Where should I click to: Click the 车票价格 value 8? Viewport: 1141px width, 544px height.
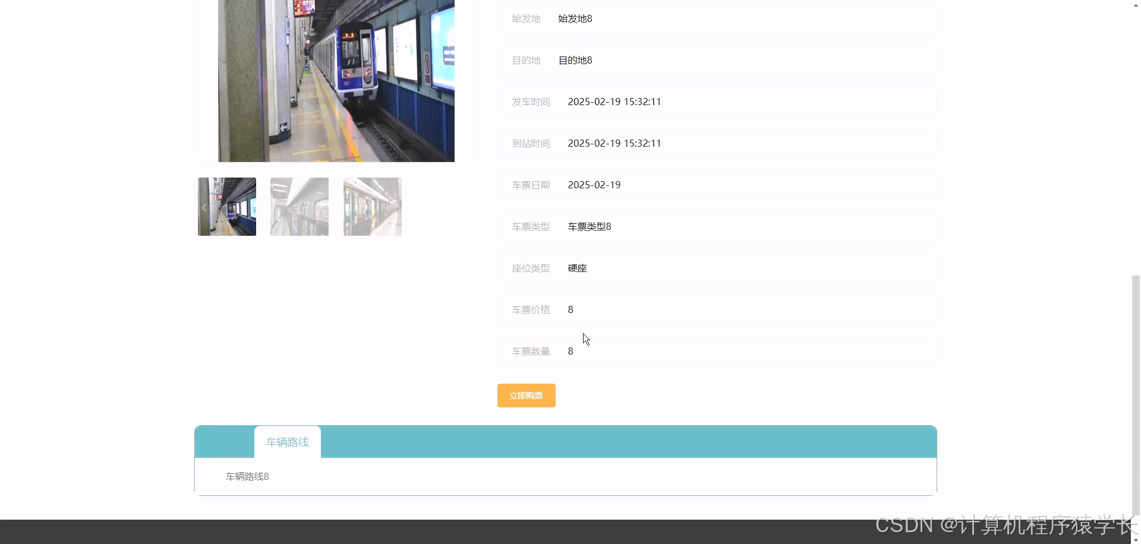(570, 309)
